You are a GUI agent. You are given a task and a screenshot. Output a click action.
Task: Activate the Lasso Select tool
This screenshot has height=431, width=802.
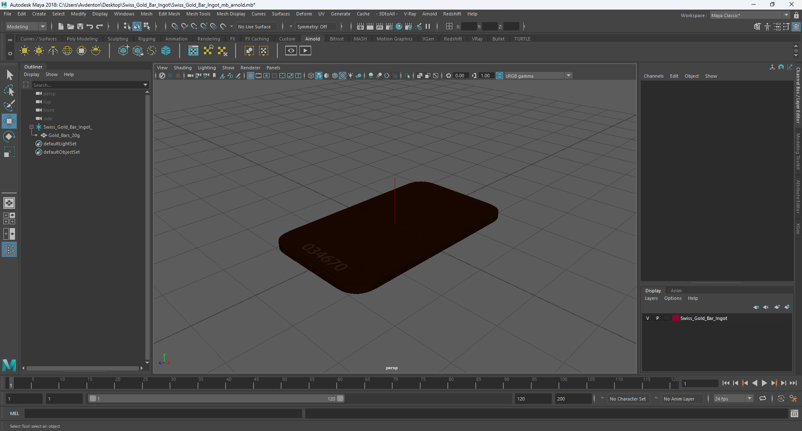click(9, 90)
